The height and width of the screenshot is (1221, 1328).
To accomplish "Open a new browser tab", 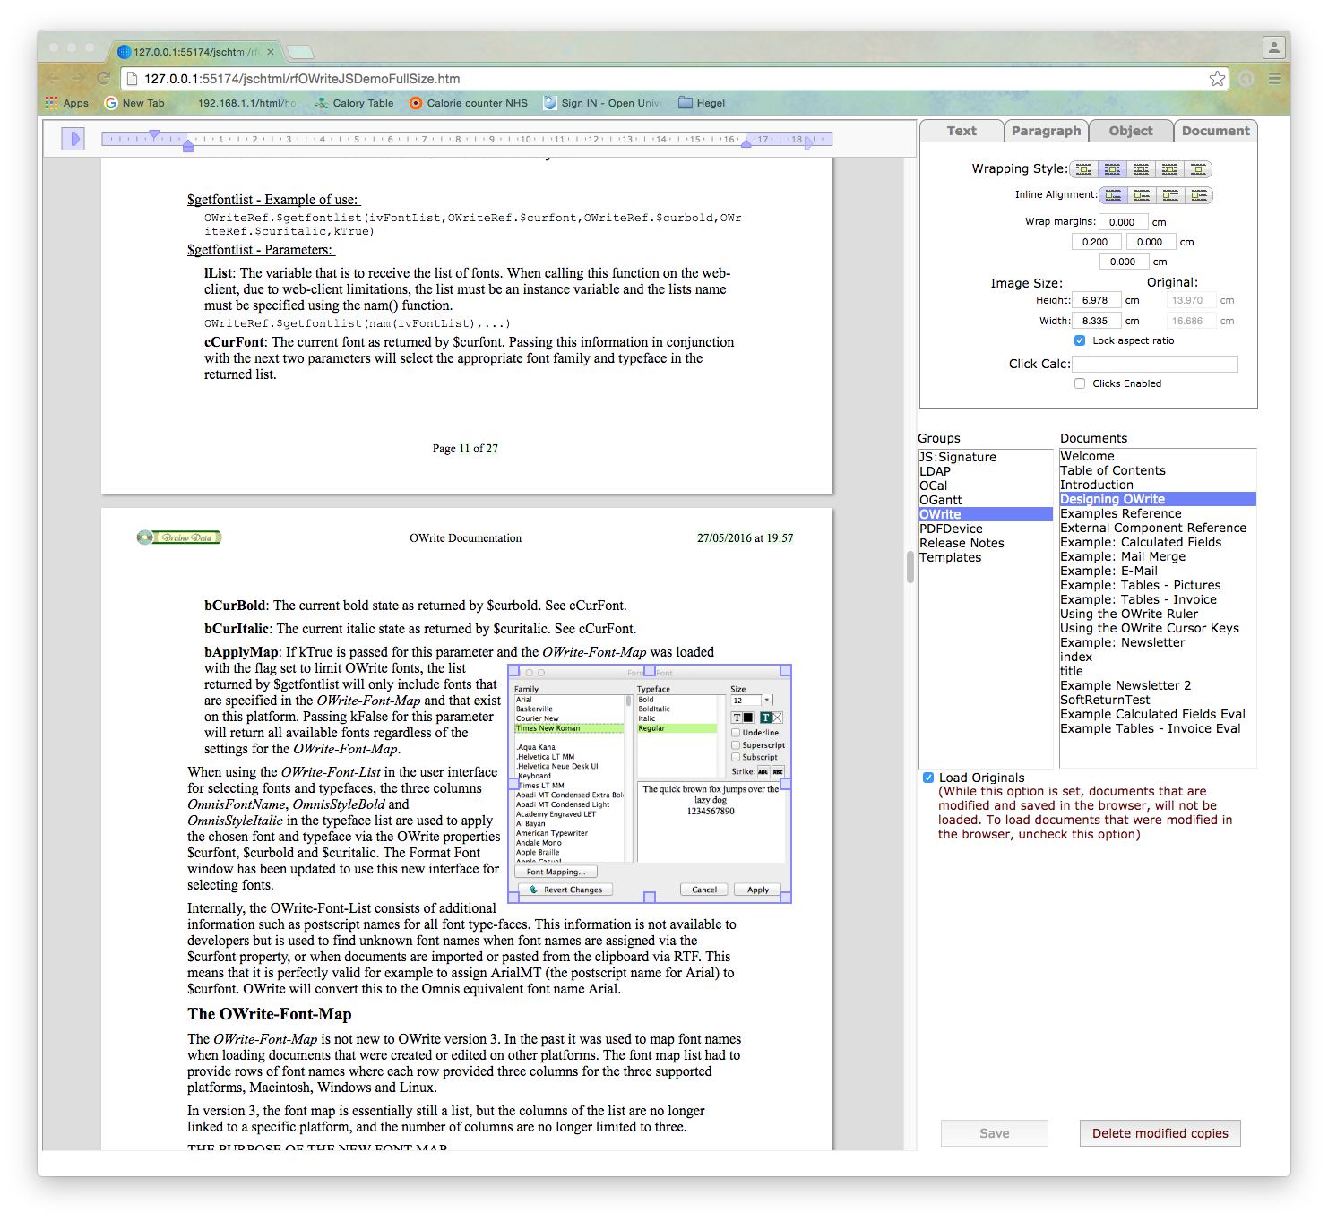I will (x=299, y=52).
